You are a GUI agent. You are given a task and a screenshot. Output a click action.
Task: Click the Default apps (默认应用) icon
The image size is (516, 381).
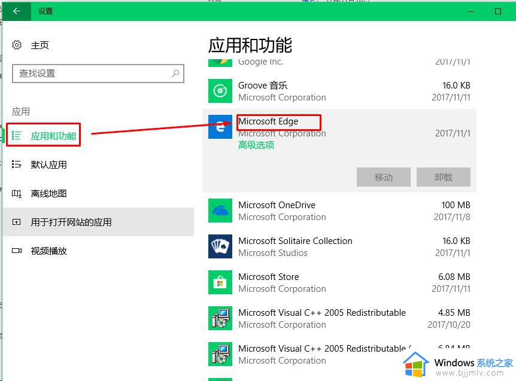pyautogui.click(x=16, y=164)
